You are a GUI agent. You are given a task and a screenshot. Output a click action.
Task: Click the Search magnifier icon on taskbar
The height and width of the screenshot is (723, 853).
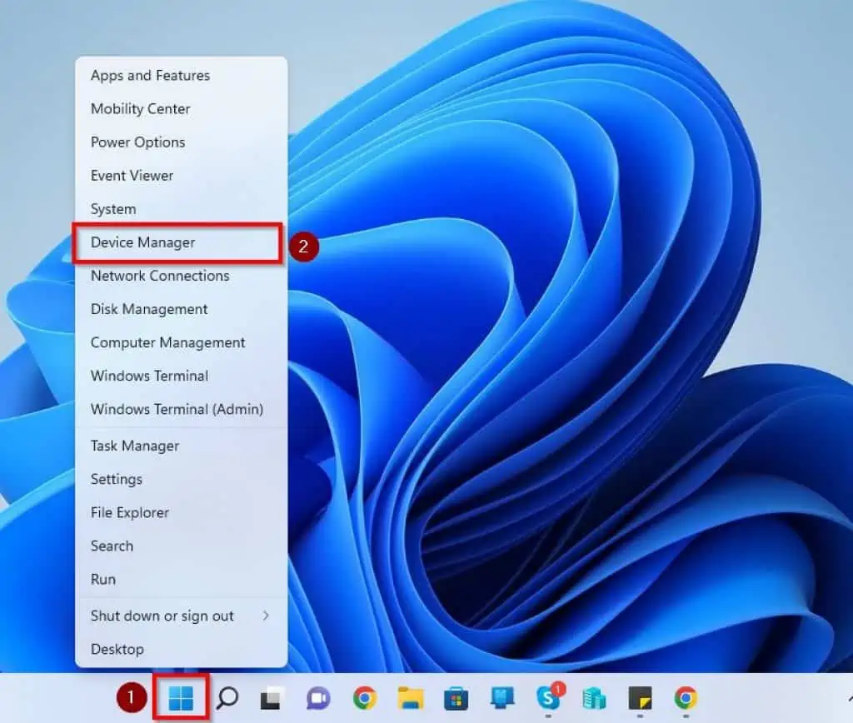[x=227, y=698]
